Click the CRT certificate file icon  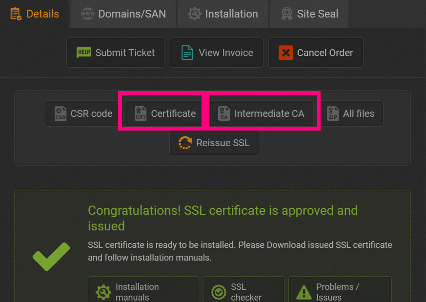point(141,113)
